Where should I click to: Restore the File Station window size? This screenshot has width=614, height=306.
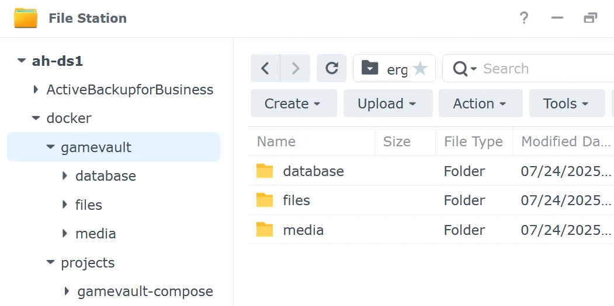point(591,18)
